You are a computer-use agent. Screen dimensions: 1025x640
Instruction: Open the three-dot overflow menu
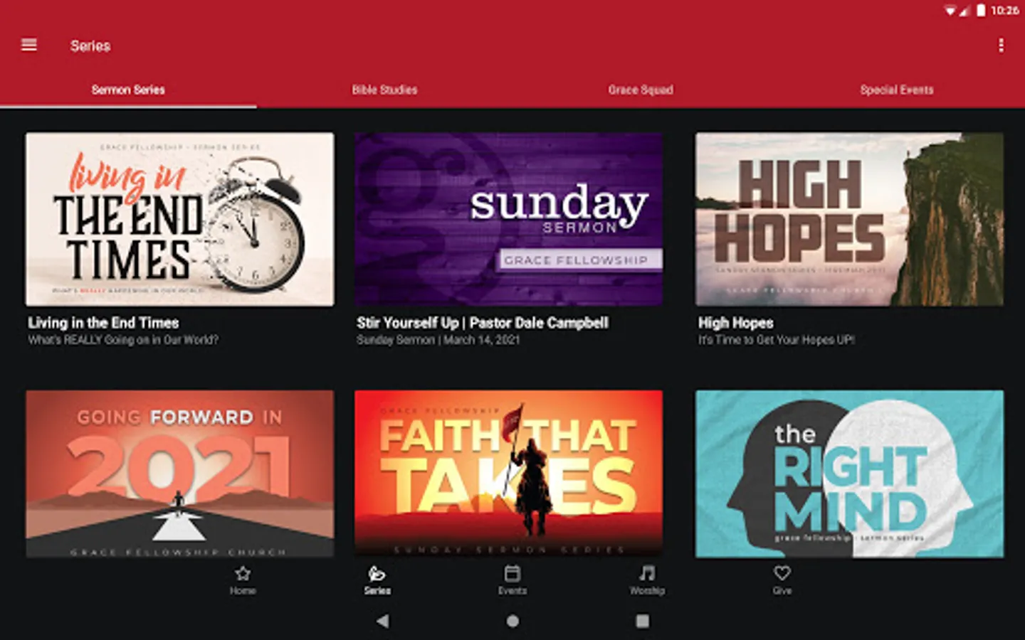(1001, 46)
